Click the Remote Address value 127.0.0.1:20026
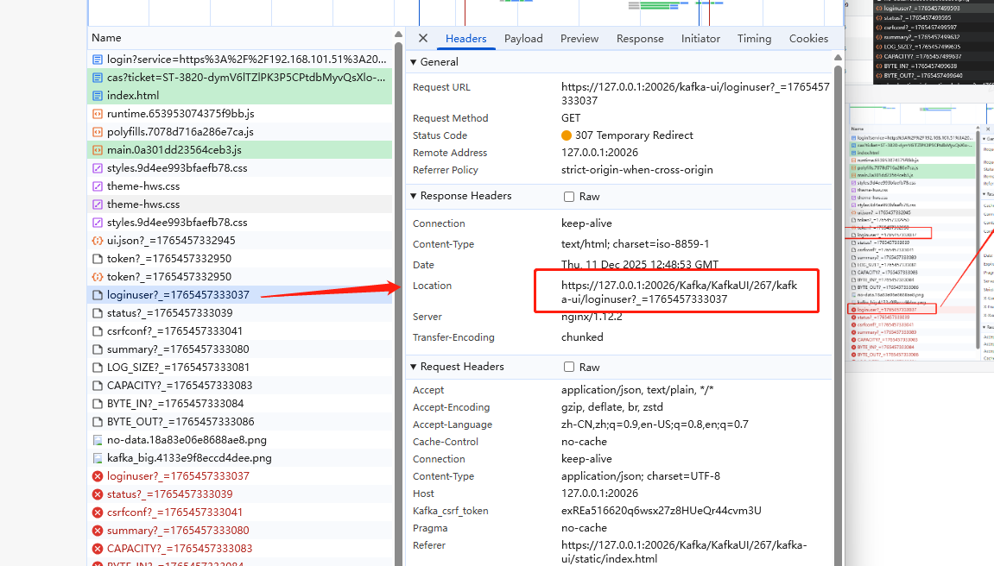994x566 pixels. [599, 153]
